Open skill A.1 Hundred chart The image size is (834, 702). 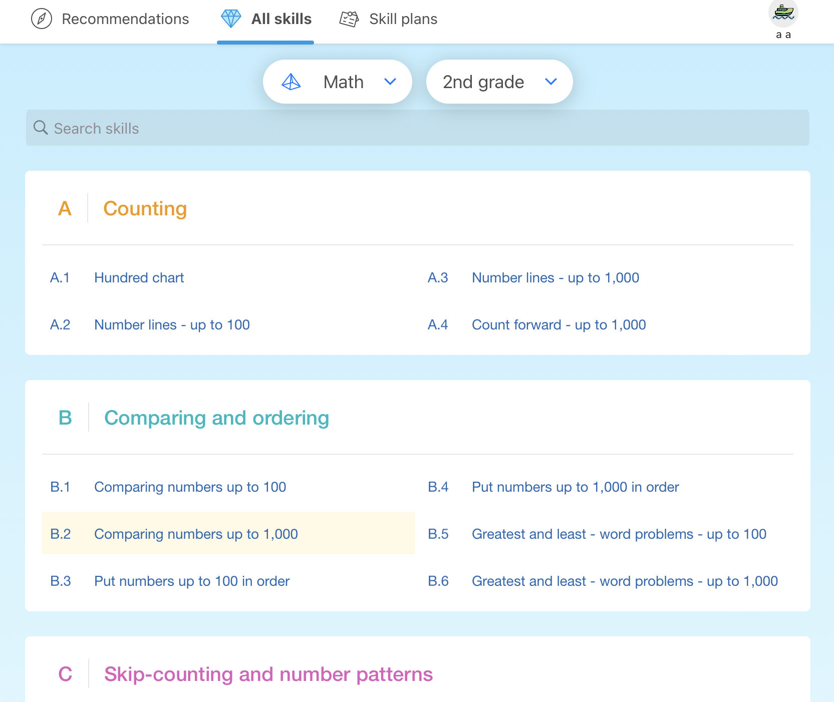coord(139,277)
